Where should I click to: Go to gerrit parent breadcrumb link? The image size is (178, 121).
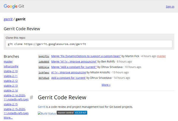pos(8,19)
